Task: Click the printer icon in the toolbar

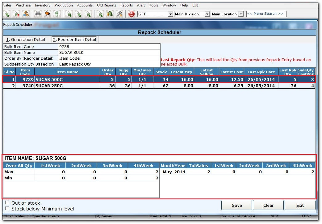Action: click(x=38, y=14)
